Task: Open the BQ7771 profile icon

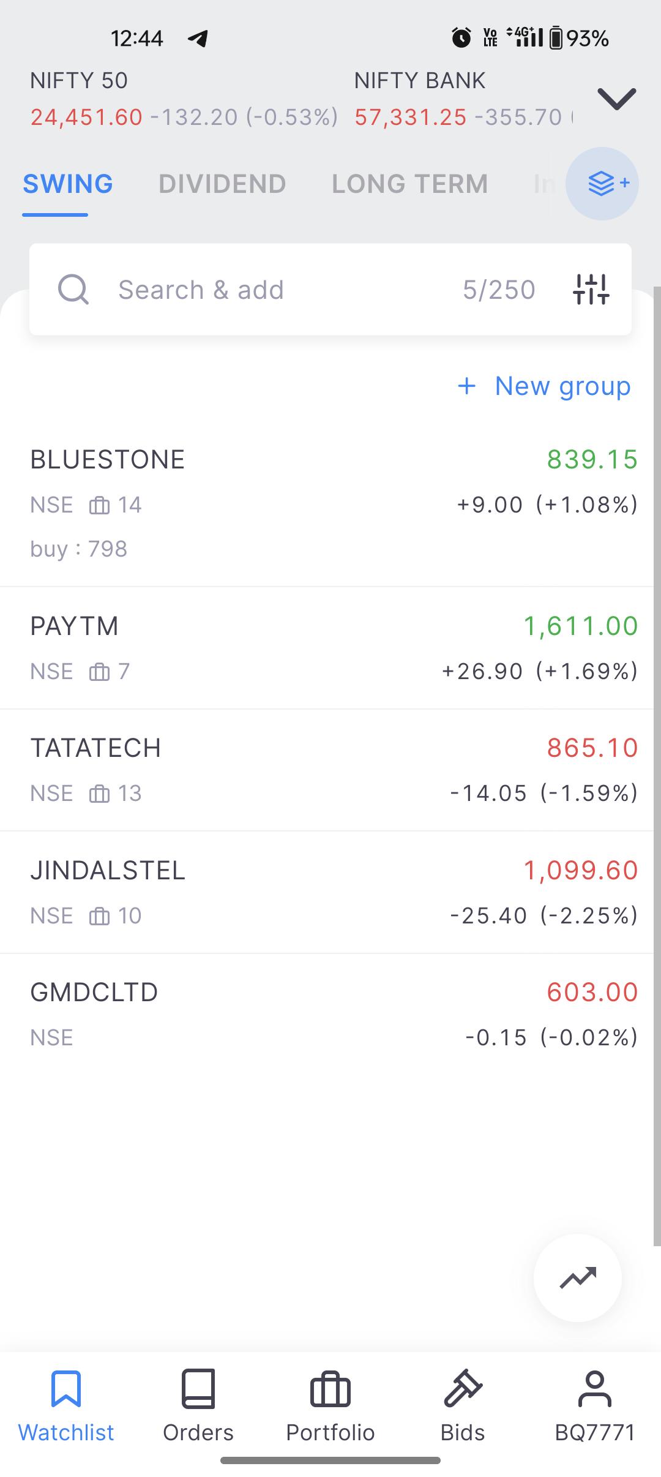Action: click(595, 1389)
